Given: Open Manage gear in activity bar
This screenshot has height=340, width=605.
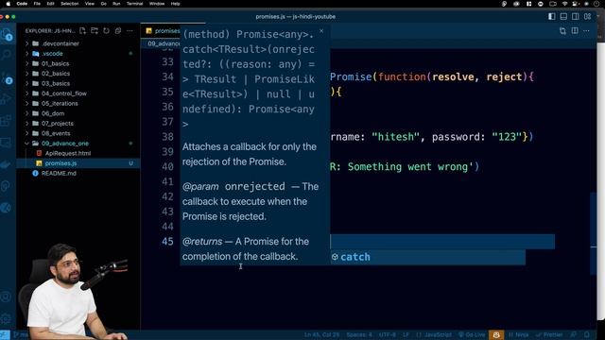Looking at the screenshot, I should click(x=6, y=319).
